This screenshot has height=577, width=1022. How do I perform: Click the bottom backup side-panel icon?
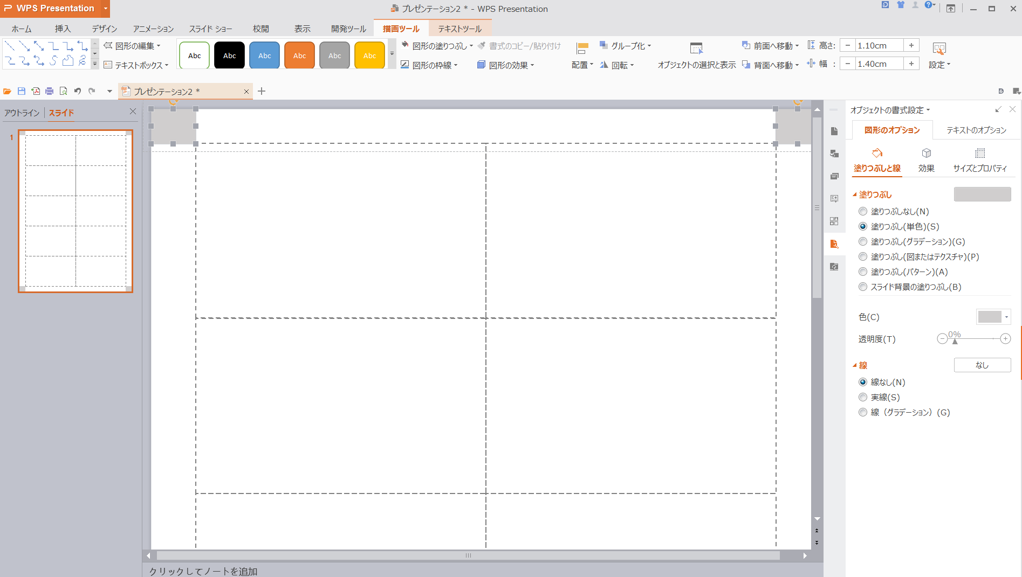pyautogui.click(x=834, y=267)
